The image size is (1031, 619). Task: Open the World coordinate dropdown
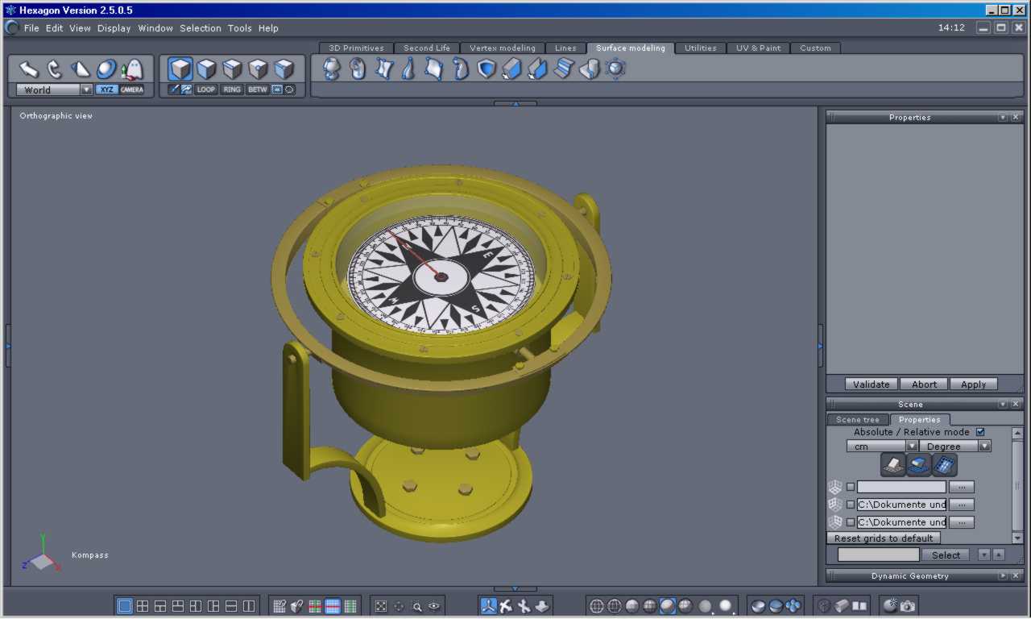click(86, 90)
